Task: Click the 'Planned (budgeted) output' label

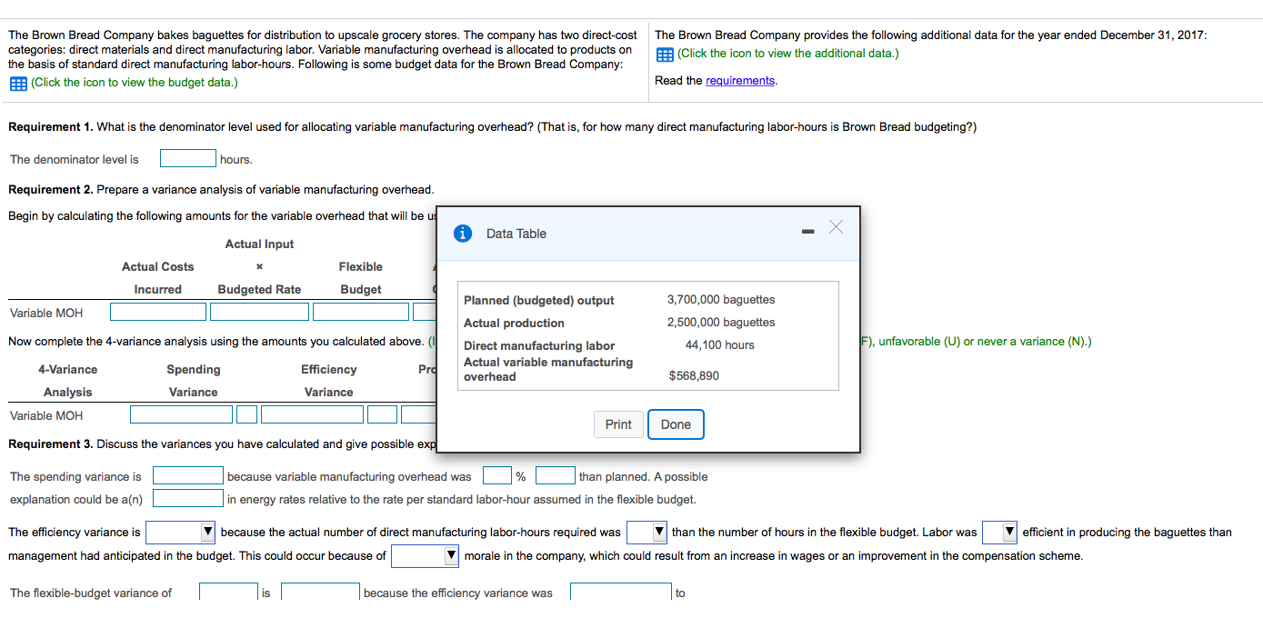Action: point(538,300)
